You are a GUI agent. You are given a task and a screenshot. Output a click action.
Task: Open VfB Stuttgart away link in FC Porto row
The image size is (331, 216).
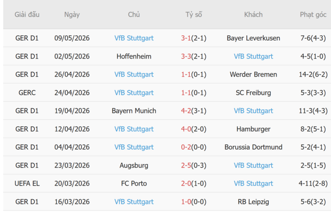tap(253, 183)
